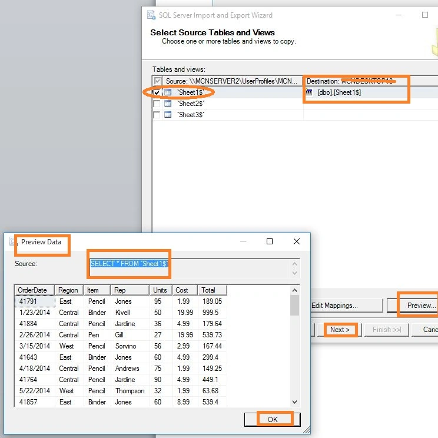Click the Sheet1$ table icon
The width and height of the screenshot is (438, 438).
168,92
